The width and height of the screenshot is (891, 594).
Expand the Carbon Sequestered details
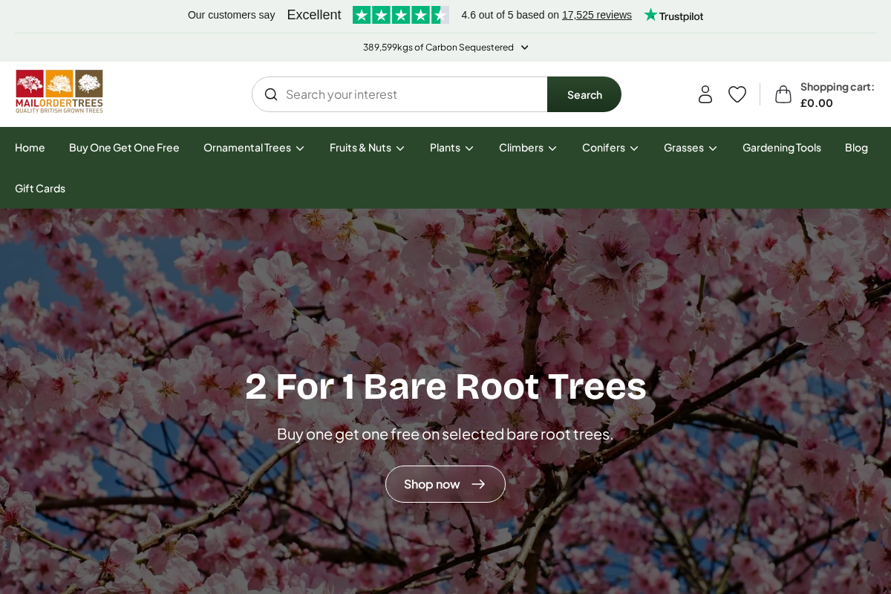click(524, 47)
